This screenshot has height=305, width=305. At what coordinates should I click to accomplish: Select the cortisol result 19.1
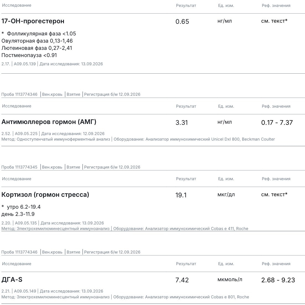[x=181, y=195]
